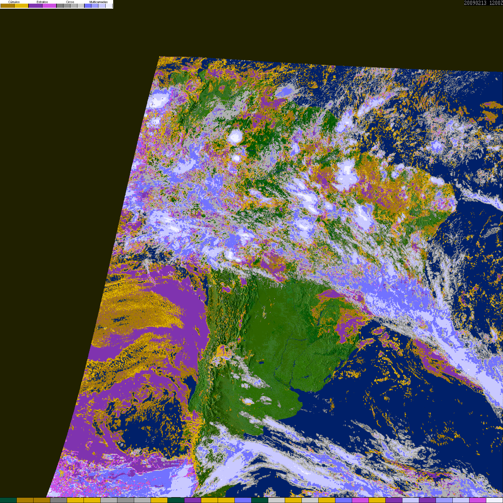The width and height of the screenshot is (503, 503).
Task: Pick the second-lightest gray Cirros swatch
Action: tap(74, 6)
